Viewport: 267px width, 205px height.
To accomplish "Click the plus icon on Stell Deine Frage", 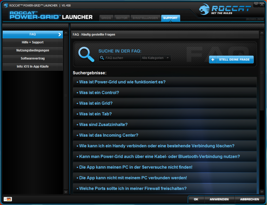I will 213,59.
